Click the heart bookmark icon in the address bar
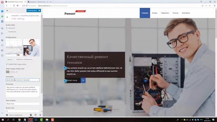 point(210,6)
